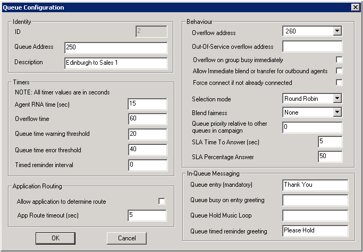
Task: Tick Allow application to determine route
Action: point(162,202)
